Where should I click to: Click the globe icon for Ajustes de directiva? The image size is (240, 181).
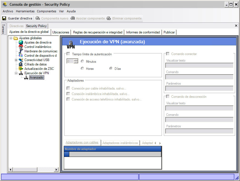pyautogui.click(x=21, y=42)
